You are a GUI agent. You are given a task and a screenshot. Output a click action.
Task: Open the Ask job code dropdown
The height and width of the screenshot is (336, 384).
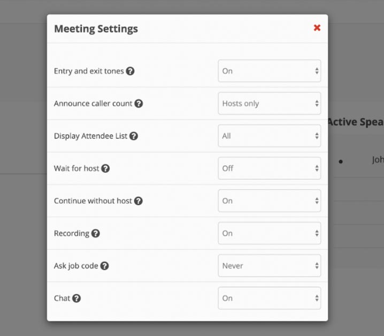[x=269, y=266]
